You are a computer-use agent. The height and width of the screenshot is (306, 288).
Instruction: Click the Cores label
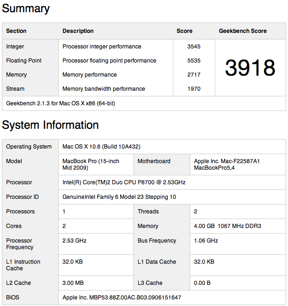point(14,226)
